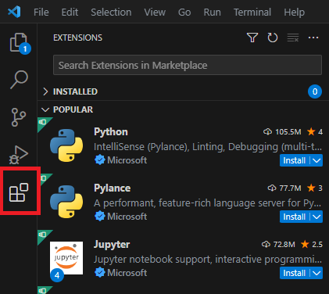329x294 pixels.
Task: Open the Run and Debug view
Action: click(18, 155)
